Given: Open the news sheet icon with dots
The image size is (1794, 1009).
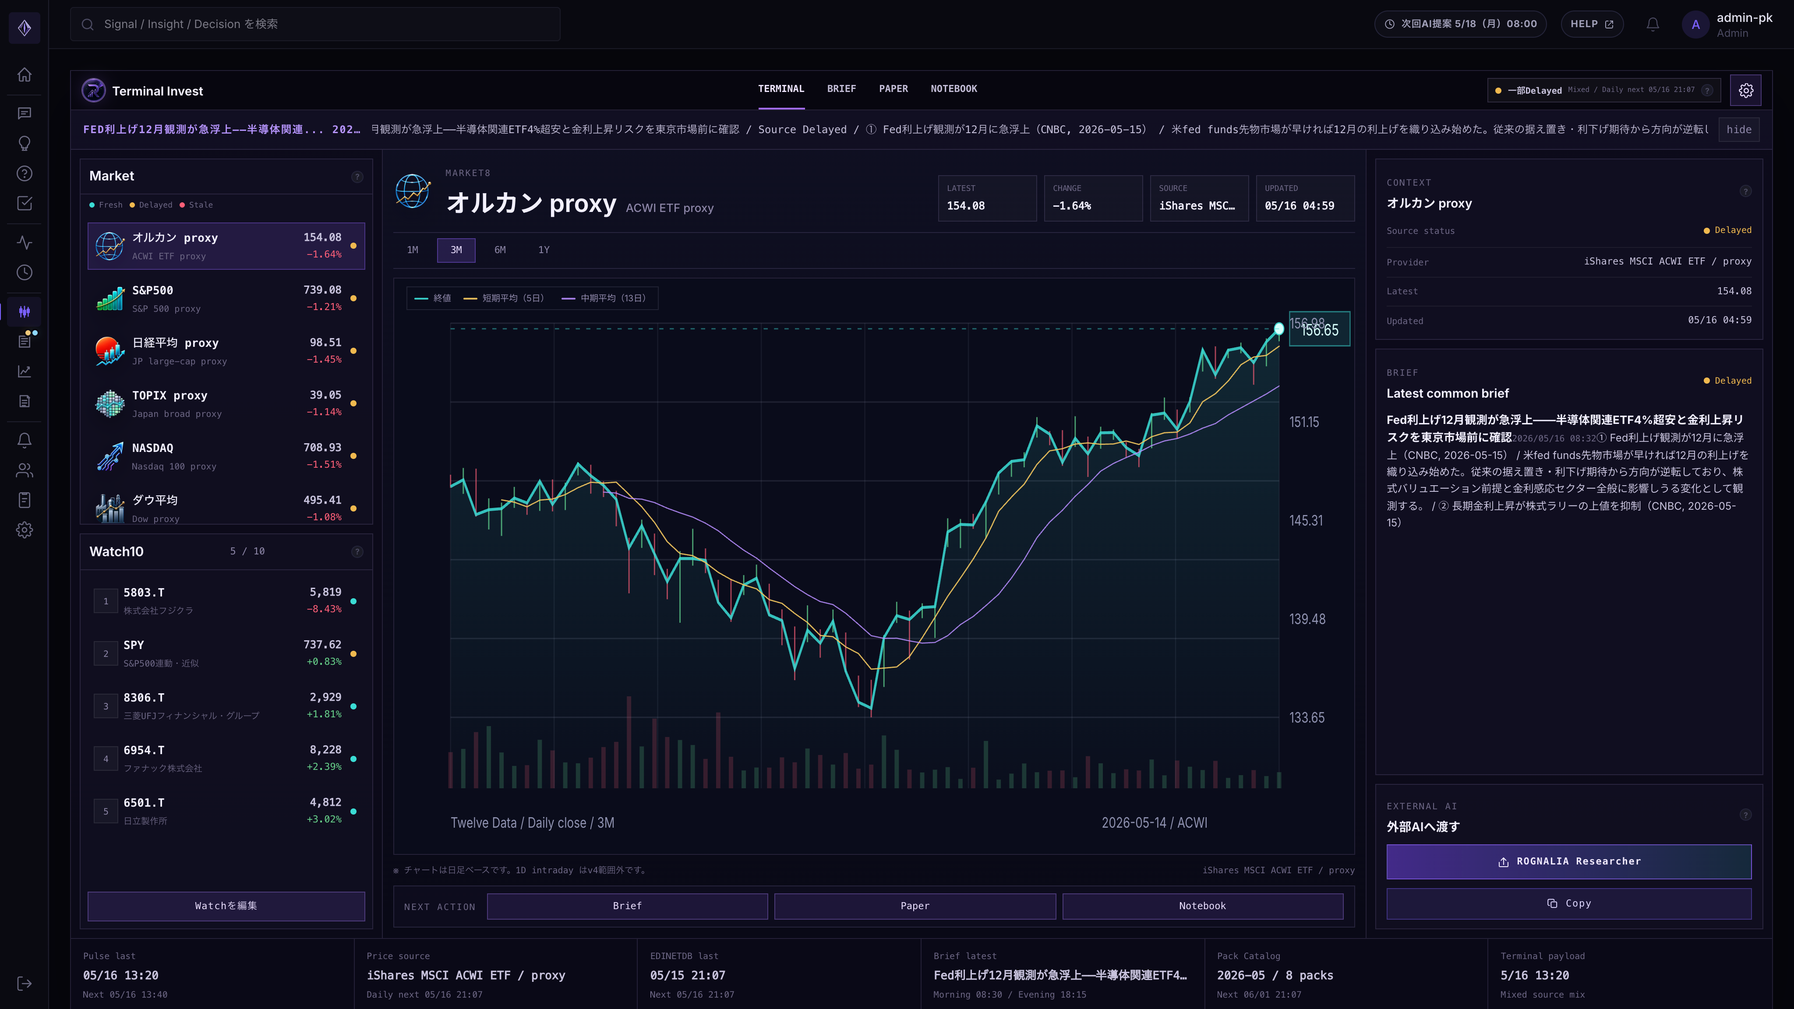Looking at the screenshot, I should tap(25, 341).
